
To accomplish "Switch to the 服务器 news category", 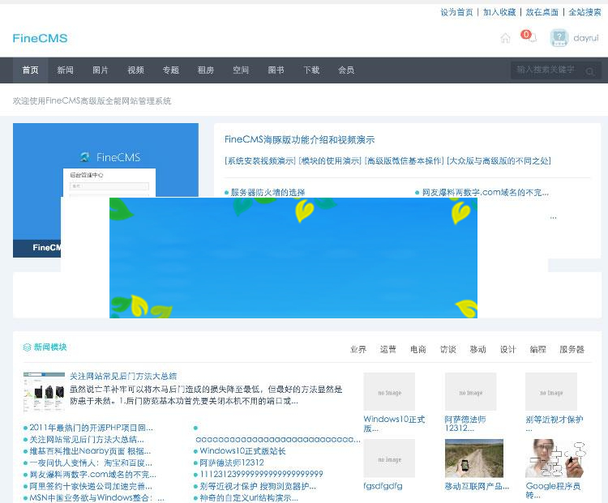I will (x=572, y=349).
